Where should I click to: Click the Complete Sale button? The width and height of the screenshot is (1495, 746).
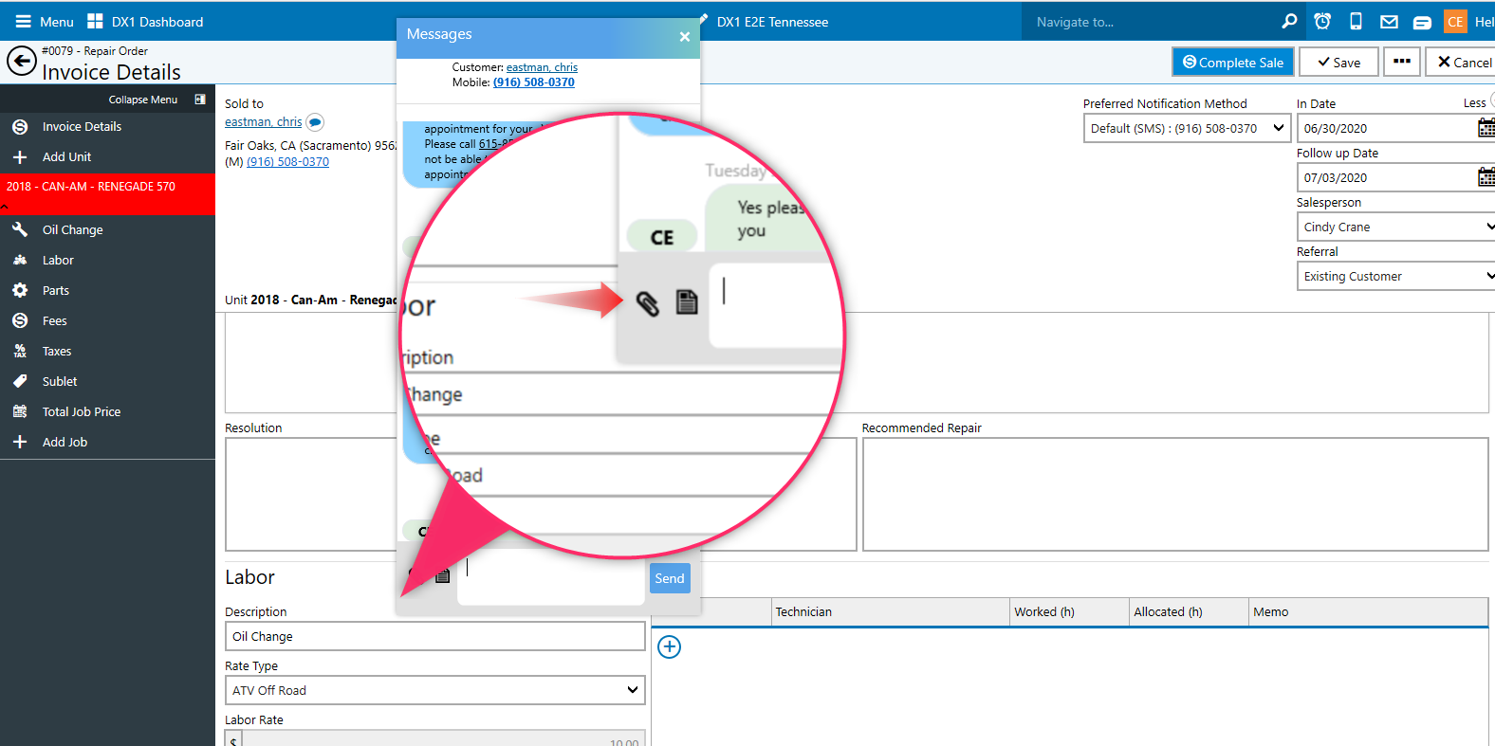(x=1233, y=62)
